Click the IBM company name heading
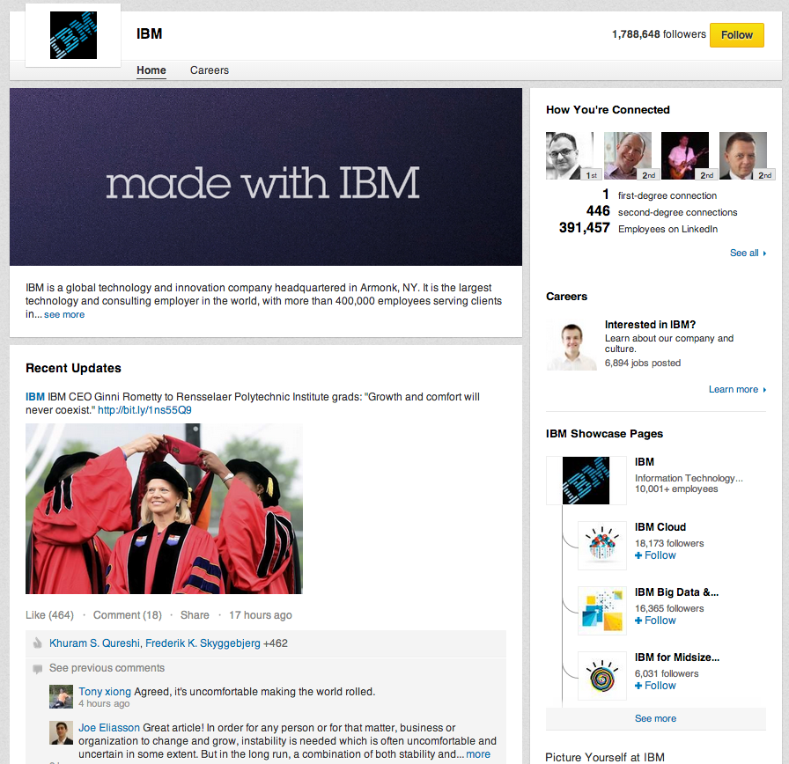789x764 pixels. [x=150, y=34]
